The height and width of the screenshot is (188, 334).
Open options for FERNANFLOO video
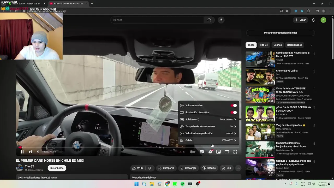tap(314, 108)
